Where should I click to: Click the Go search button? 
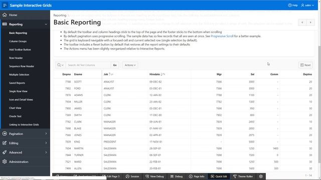(115, 65)
